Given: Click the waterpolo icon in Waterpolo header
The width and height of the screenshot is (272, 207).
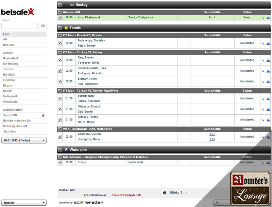Looking at the screenshot, I should (x=66, y=150).
